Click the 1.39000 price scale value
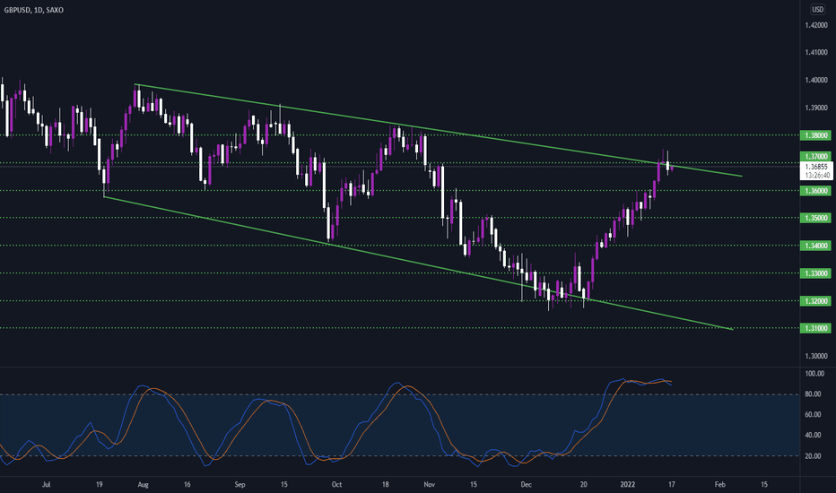Screen dimensions: 836x493 point(816,108)
